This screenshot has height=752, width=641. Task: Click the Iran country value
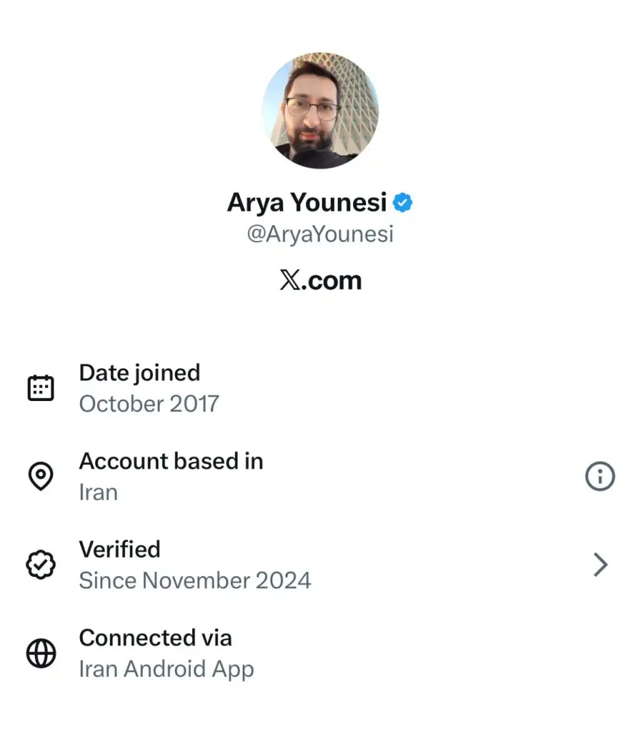click(x=98, y=492)
